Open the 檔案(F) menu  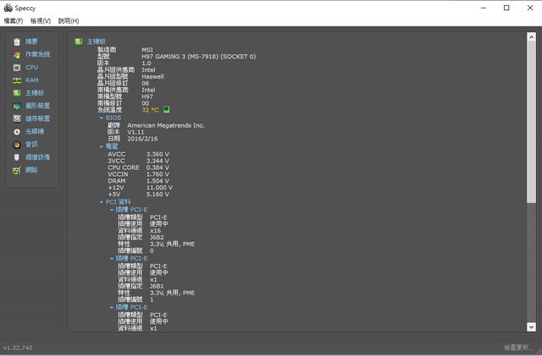point(13,20)
